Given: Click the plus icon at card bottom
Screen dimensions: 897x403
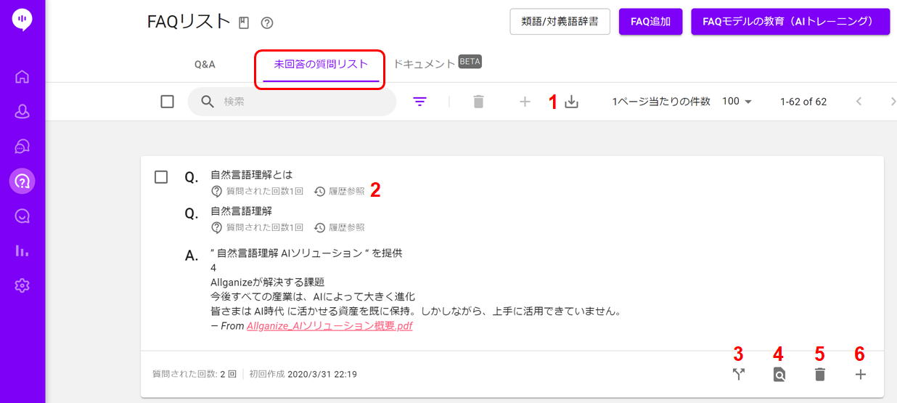Looking at the screenshot, I should click(x=861, y=375).
